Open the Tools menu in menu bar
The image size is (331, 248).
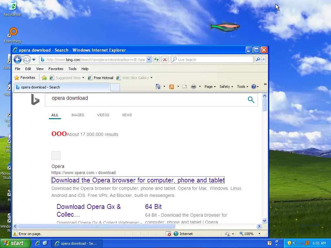coord(72,69)
